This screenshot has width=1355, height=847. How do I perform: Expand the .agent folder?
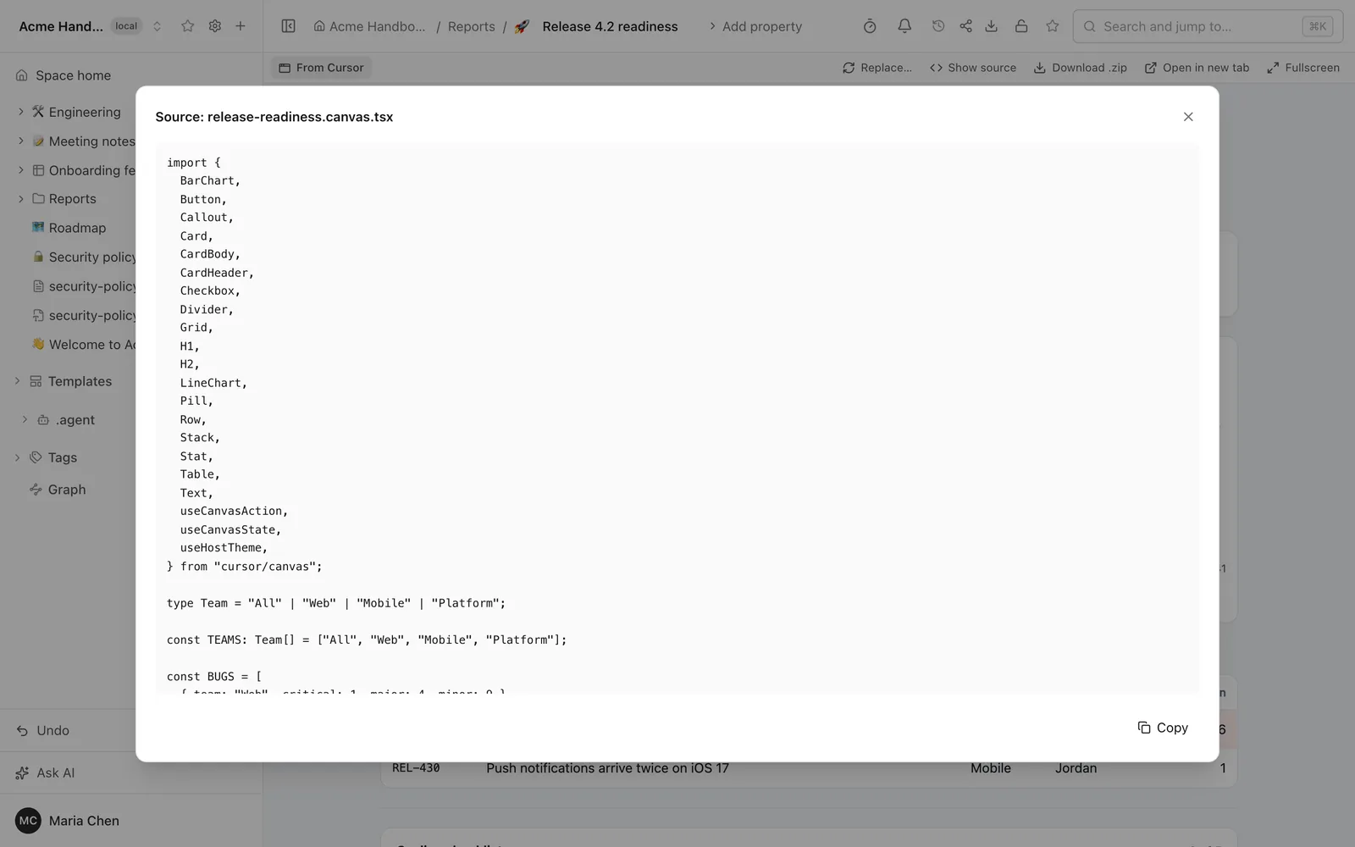(25, 420)
